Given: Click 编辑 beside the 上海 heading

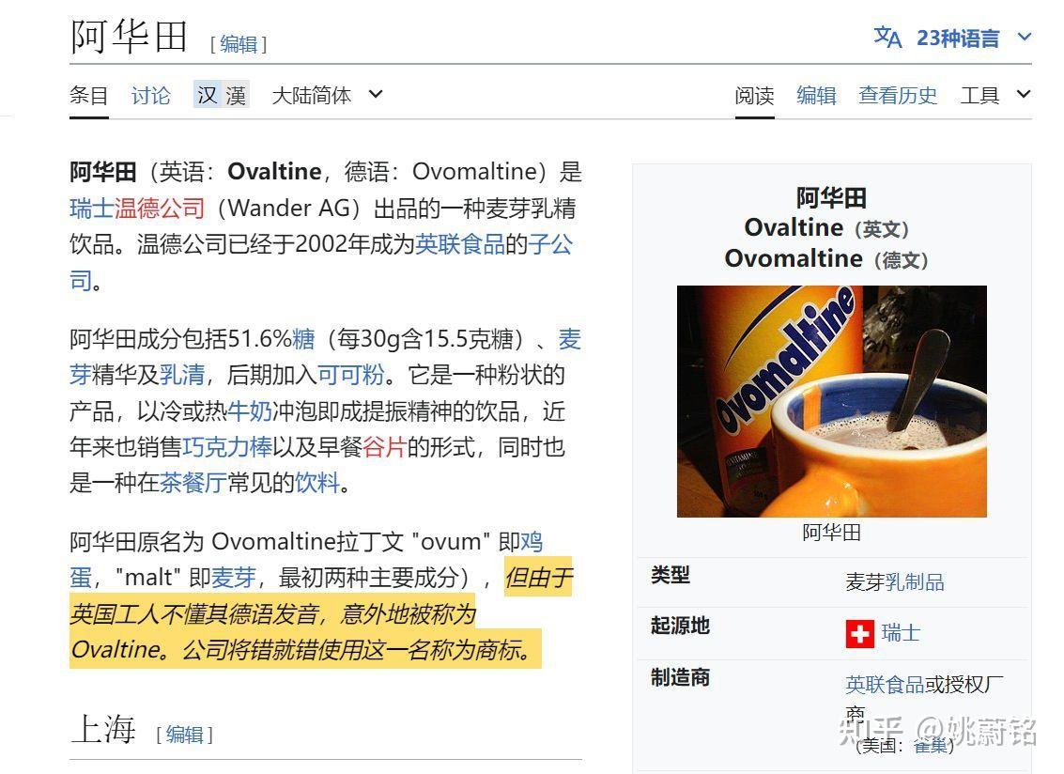Looking at the screenshot, I should point(184,735).
